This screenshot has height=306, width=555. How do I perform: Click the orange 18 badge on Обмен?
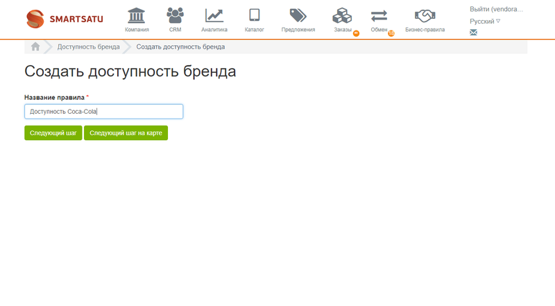[x=391, y=33]
